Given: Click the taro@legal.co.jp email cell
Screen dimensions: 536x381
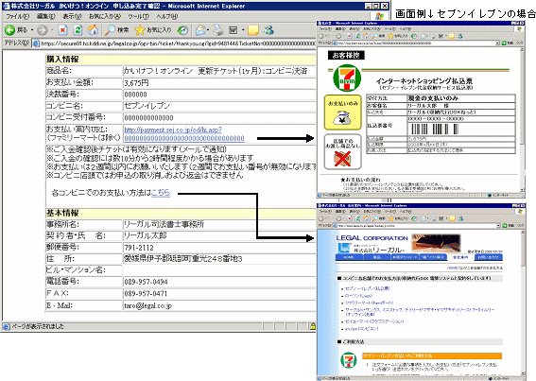Looking at the screenshot, I should click(219, 305).
